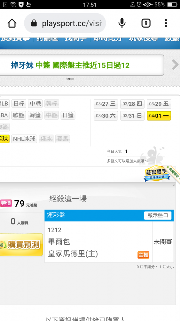Choose the 日棒 league filter

click(19, 104)
